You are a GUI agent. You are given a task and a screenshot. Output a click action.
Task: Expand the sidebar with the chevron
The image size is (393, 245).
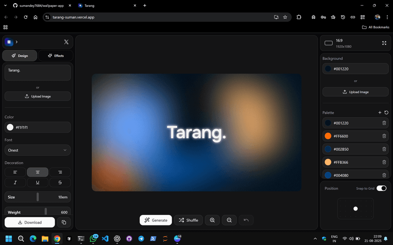16,42
